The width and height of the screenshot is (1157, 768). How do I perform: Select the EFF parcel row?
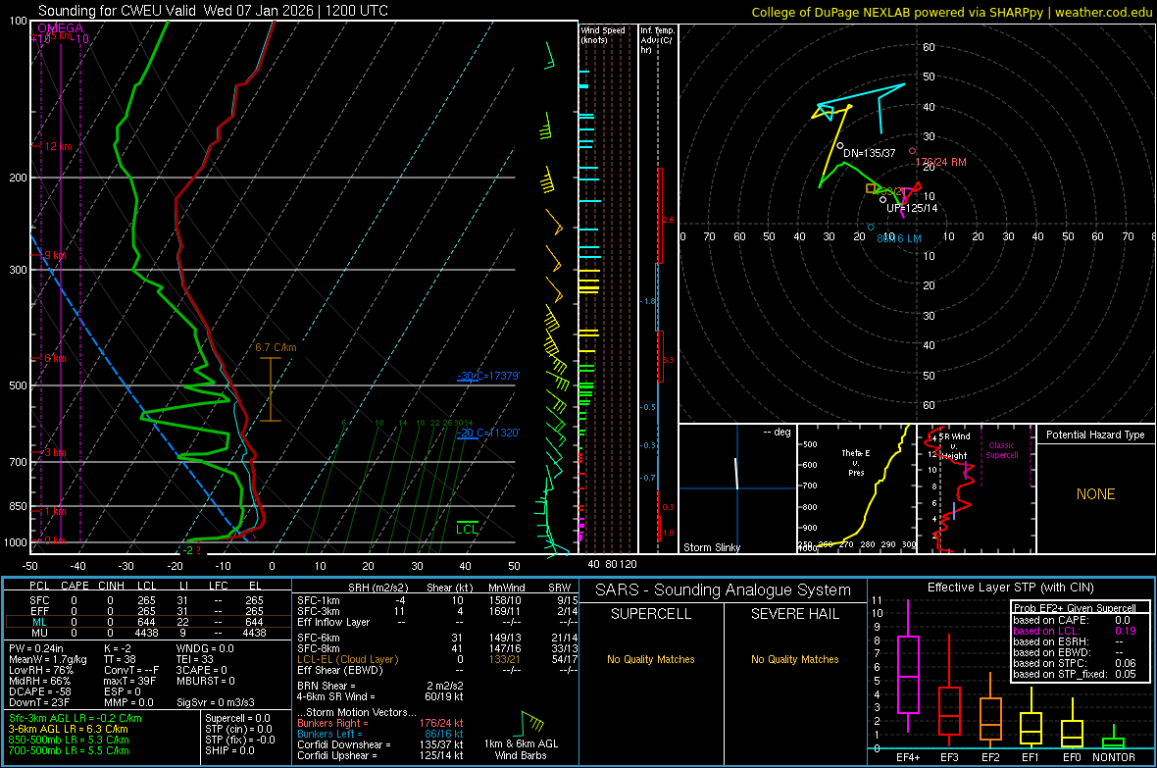point(147,611)
